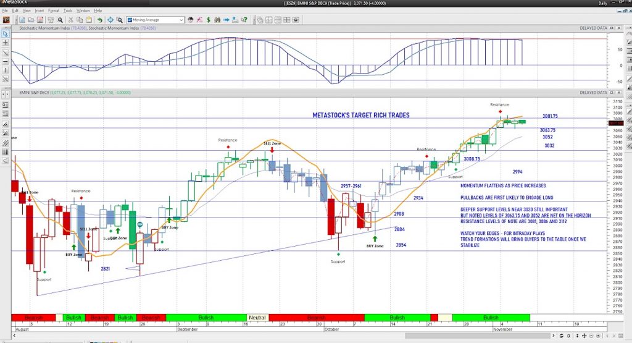The width and height of the screenshot is (632, 343).
Task: Click the scrollbar right arrow button
Action: coord(554,336)
